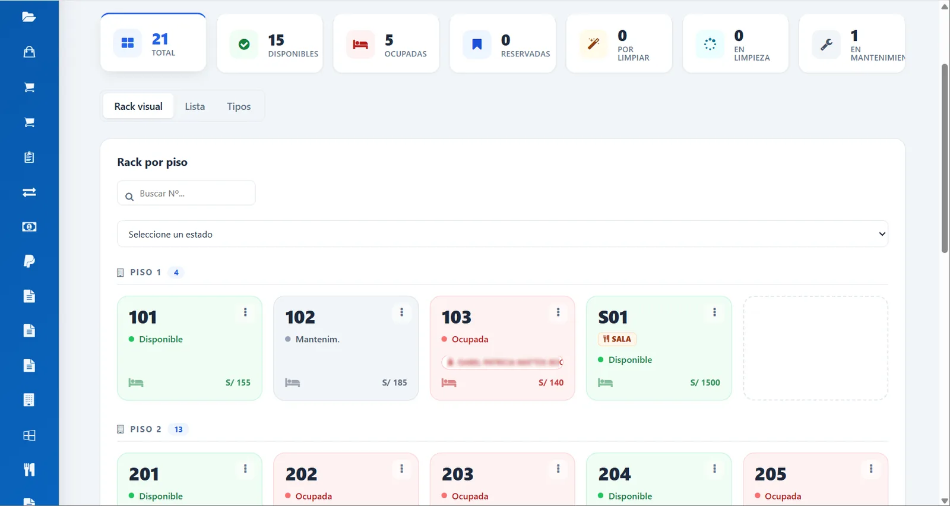The image size is (950, 506).
Task: Expand the 'Seleccione un estado' dropdown
Action: [x=502, y=234]
